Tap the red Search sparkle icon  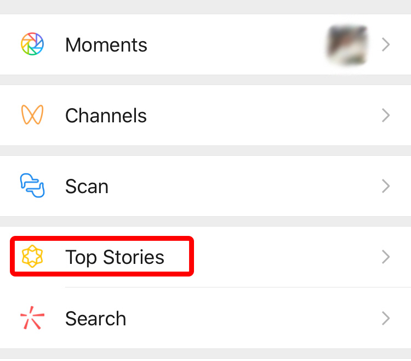click(32, 318)
